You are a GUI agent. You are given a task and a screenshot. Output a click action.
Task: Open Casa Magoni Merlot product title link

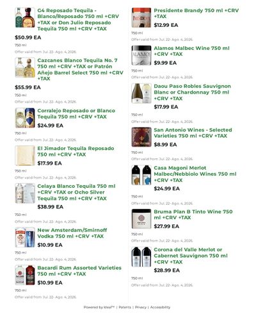pos(195,174)
